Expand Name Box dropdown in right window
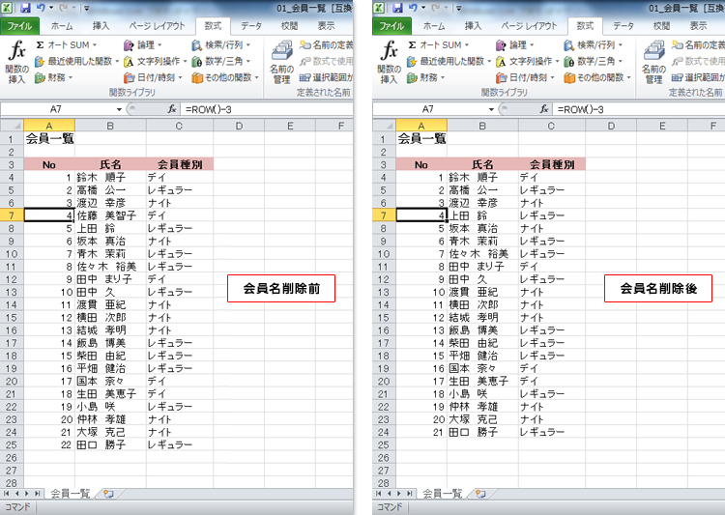Image resolution: width=725 pixels, height=515 pixels. pyautogui.click(x=491, y=109)
